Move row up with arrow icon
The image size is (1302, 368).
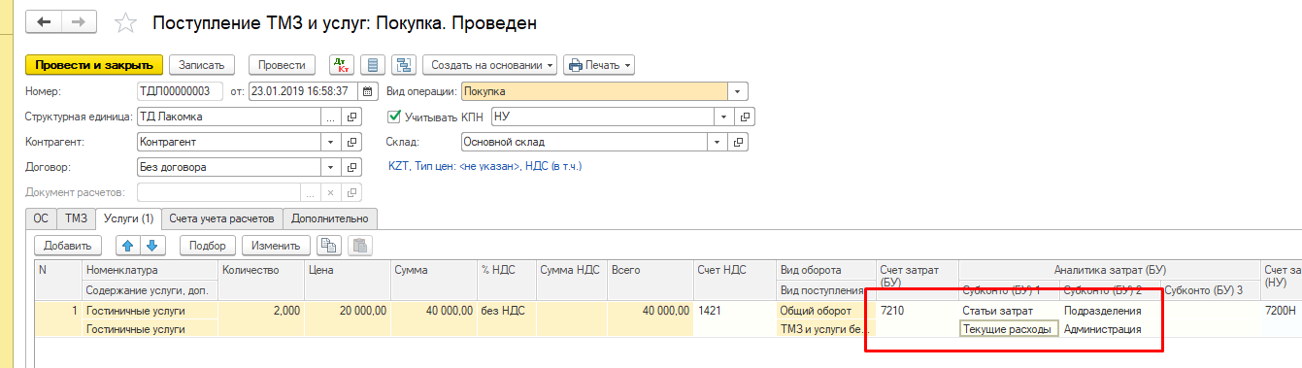point(128,246)
